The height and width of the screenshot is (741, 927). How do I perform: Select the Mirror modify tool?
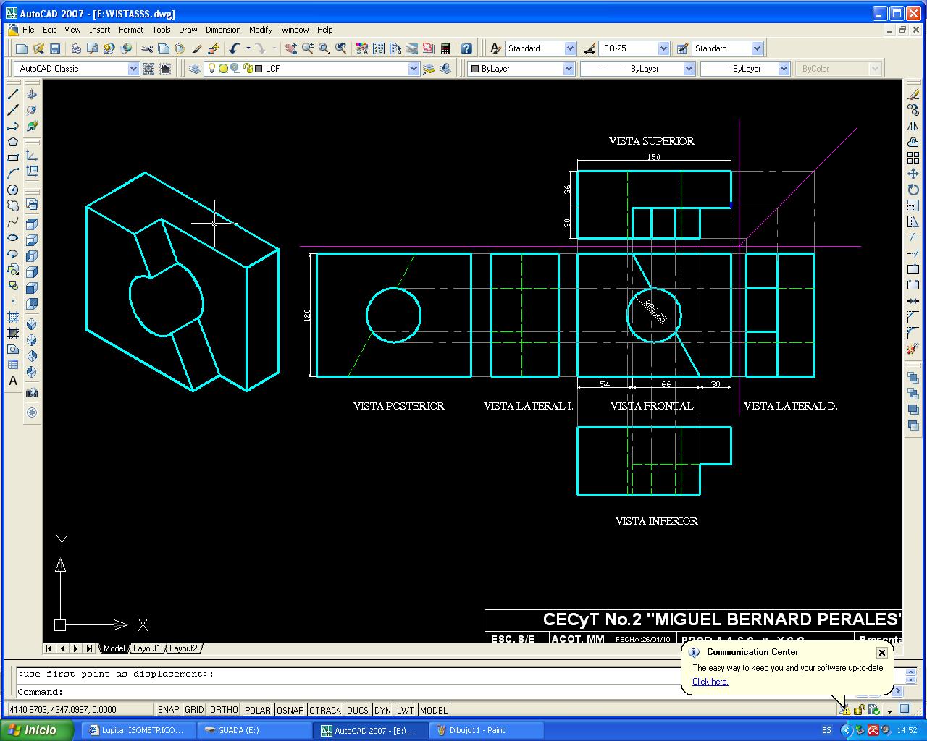(x=913, y=126)
